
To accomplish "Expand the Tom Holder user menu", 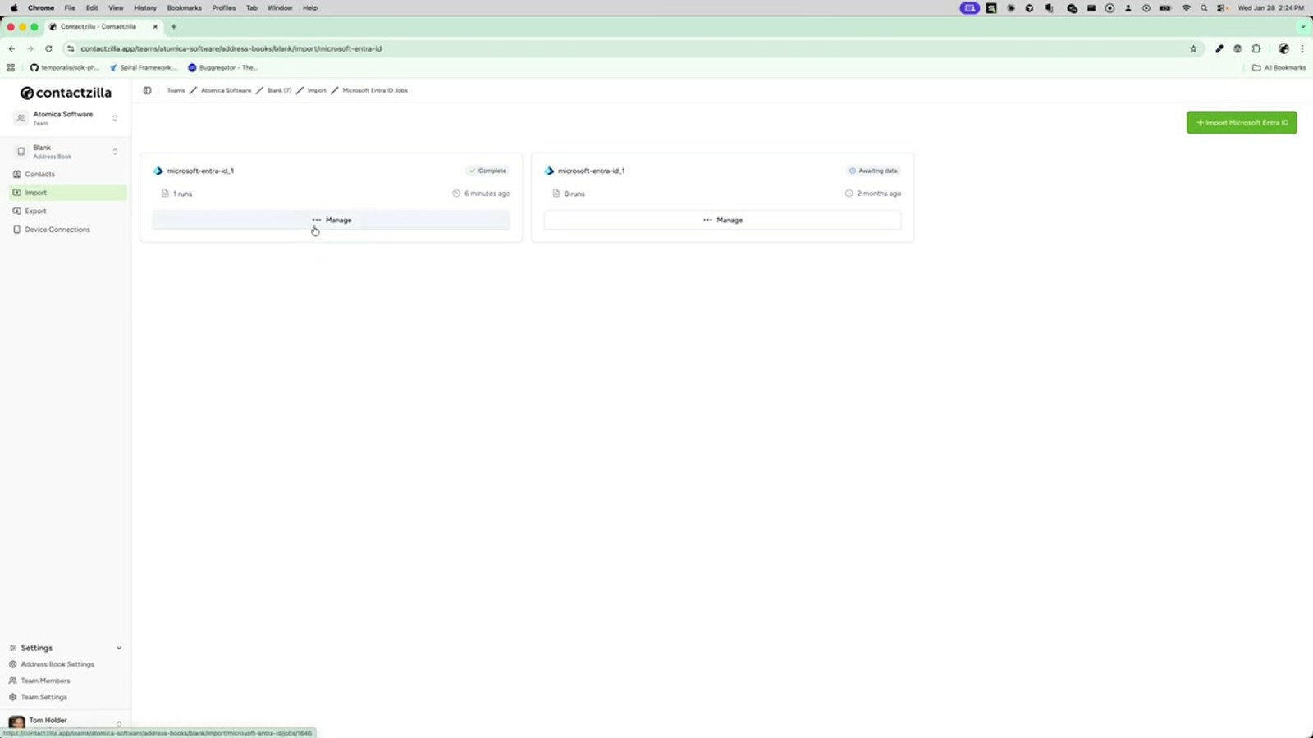I will point(119,723).
